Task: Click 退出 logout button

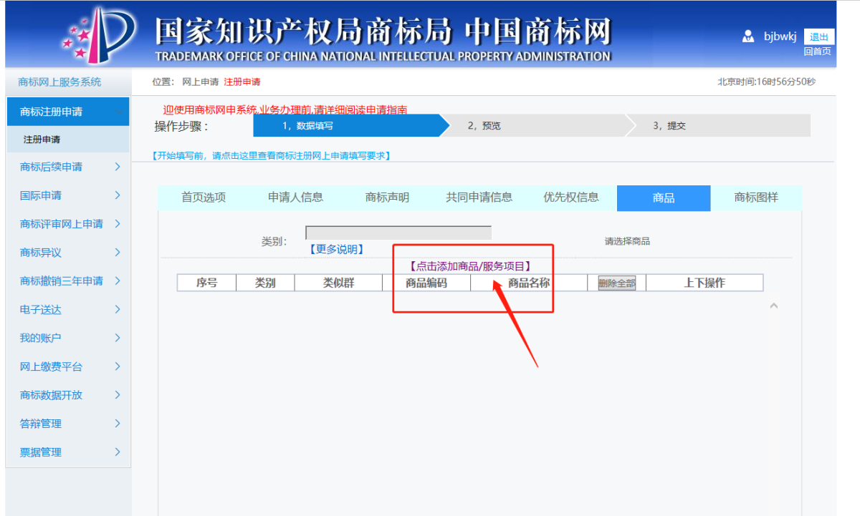Action: (x=818, y=37)
